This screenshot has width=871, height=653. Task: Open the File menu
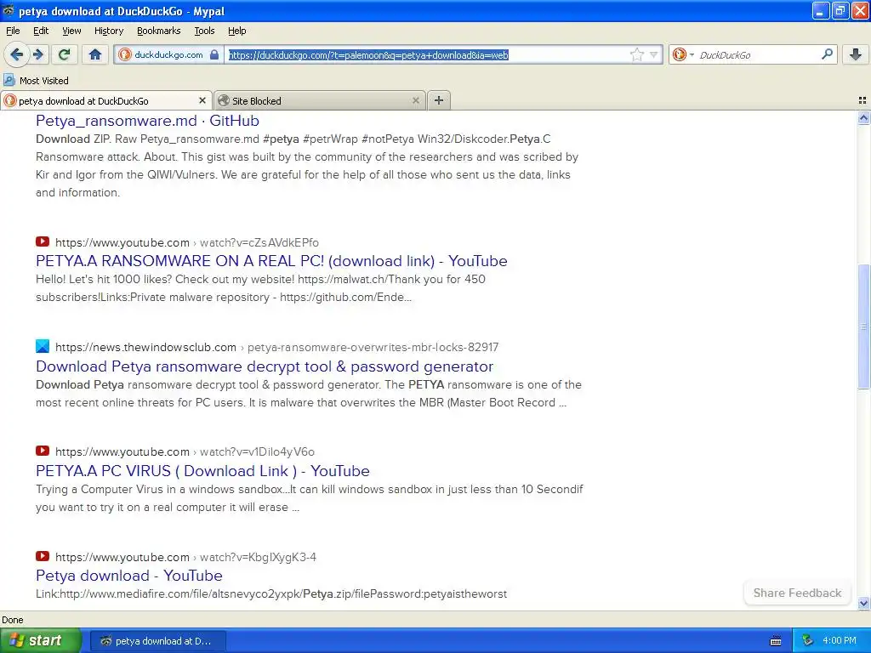(x=13, y=31)
